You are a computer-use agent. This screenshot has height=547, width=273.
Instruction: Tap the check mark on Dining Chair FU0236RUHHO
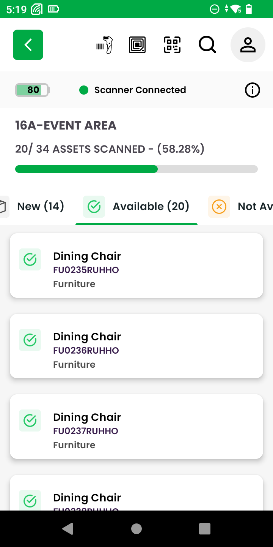30,340
